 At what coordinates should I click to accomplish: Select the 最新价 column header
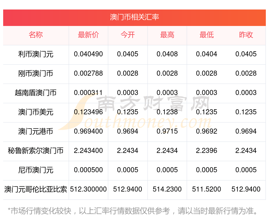(x=88, y=35)
